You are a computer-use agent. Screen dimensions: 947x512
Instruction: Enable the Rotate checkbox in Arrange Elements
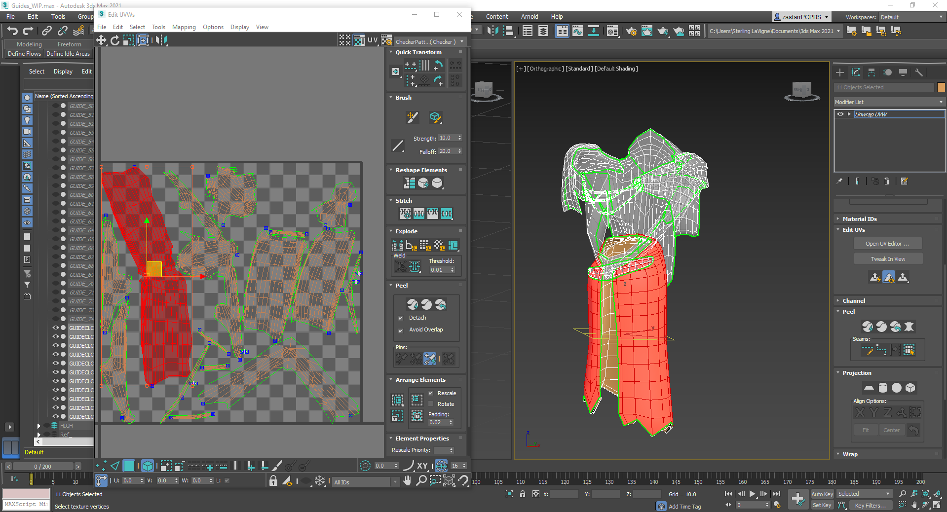click(x=431, y=404)
